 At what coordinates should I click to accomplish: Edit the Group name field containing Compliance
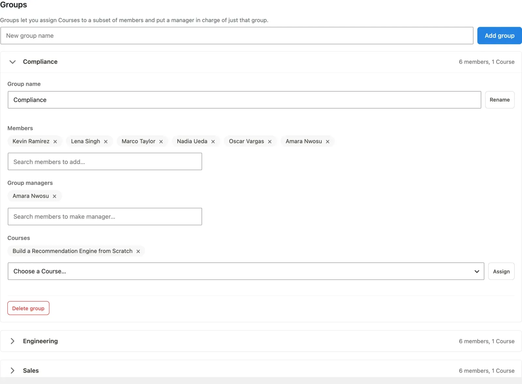[x=244, y=100]
